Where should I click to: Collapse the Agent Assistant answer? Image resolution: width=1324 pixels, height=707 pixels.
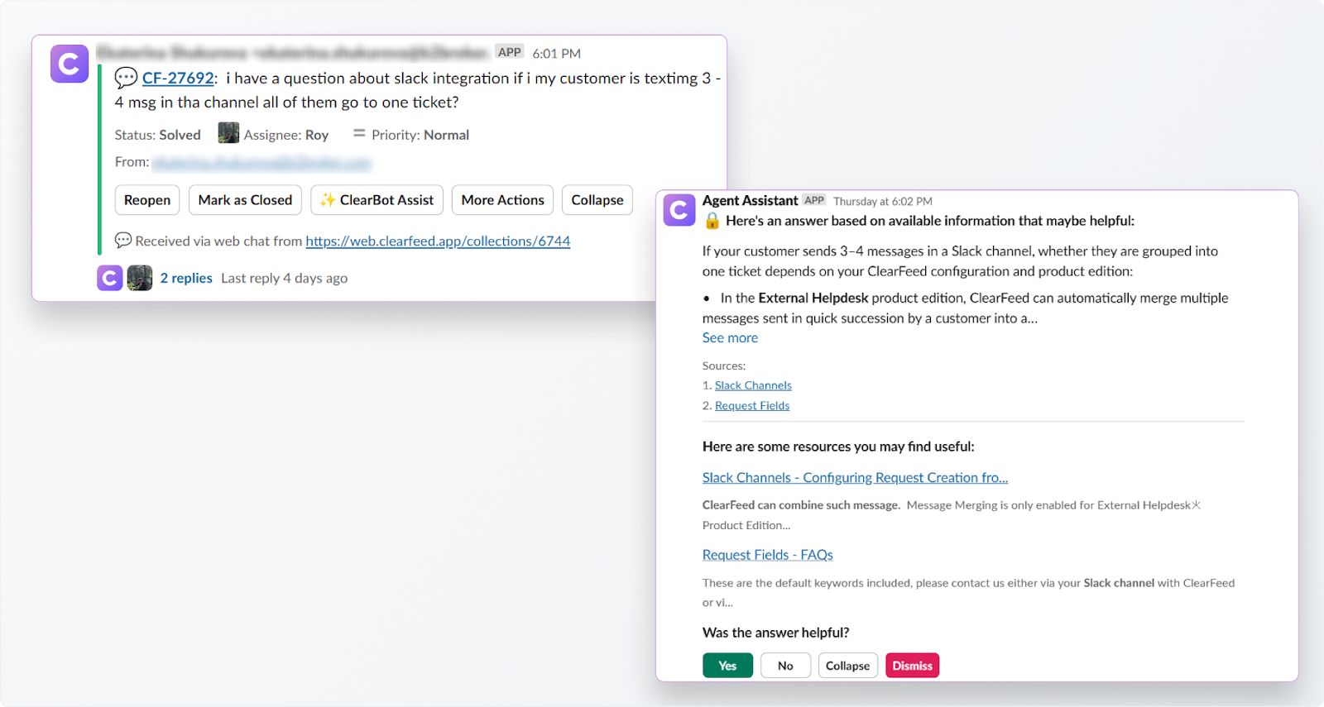point(847,666)
